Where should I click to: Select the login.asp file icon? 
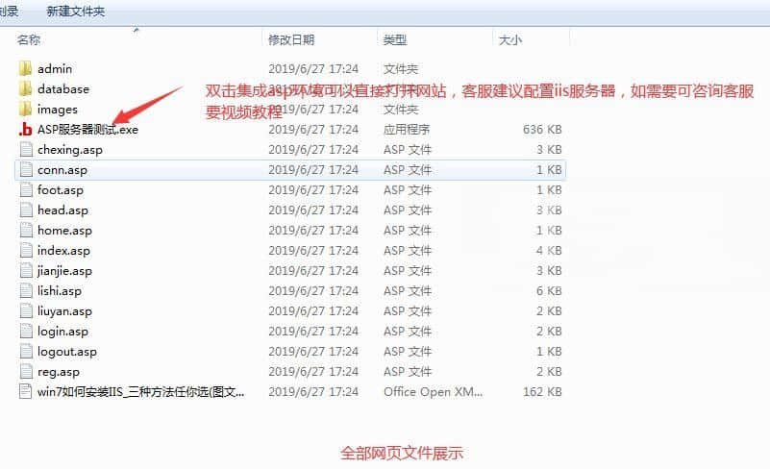click(26, 332)
